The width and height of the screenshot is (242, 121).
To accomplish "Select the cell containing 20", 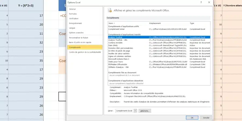I will tap(26, 24).
